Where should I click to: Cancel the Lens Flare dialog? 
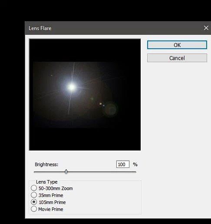[x=177, y=58]
